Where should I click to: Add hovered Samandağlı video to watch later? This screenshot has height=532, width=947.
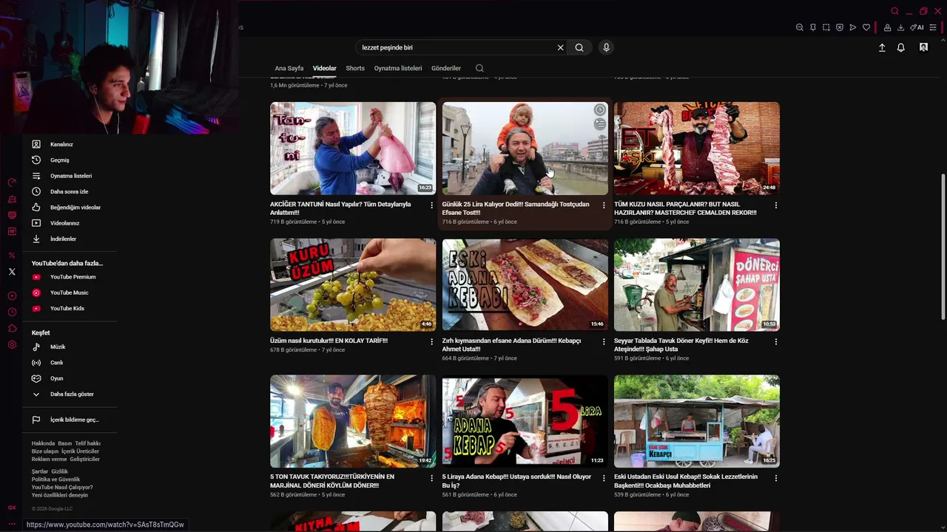[600, 110]
